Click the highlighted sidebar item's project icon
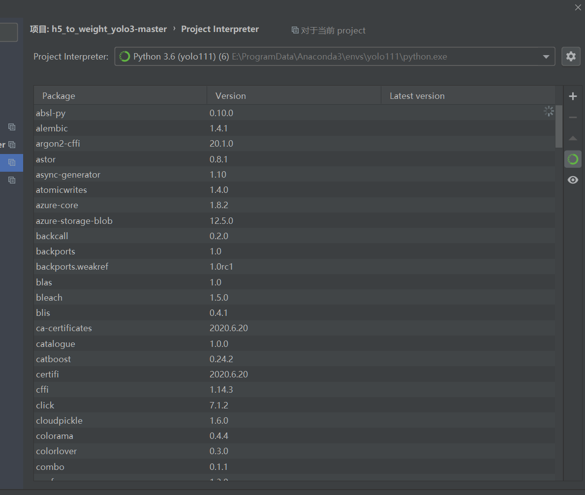 tap(12, 163)
